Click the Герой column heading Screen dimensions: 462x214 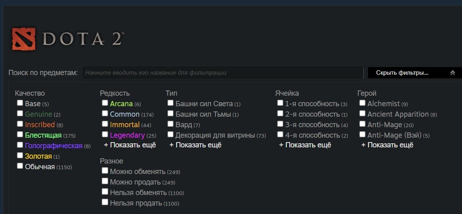[x=367, y=93]
